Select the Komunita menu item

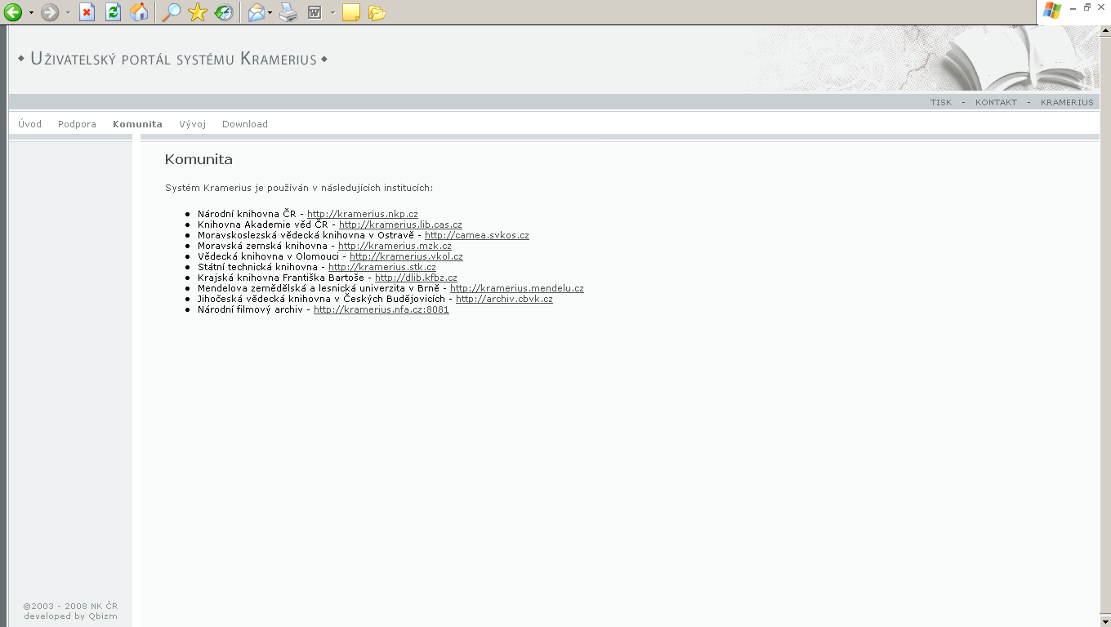137,124
